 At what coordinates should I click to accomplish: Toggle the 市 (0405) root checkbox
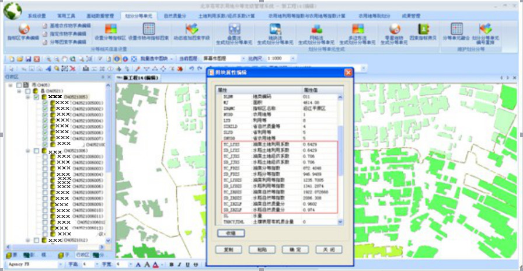click(19, 85)
